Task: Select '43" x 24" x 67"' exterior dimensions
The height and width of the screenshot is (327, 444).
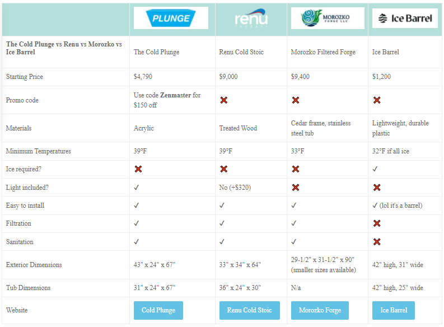Action: click(x=155, y=265)
